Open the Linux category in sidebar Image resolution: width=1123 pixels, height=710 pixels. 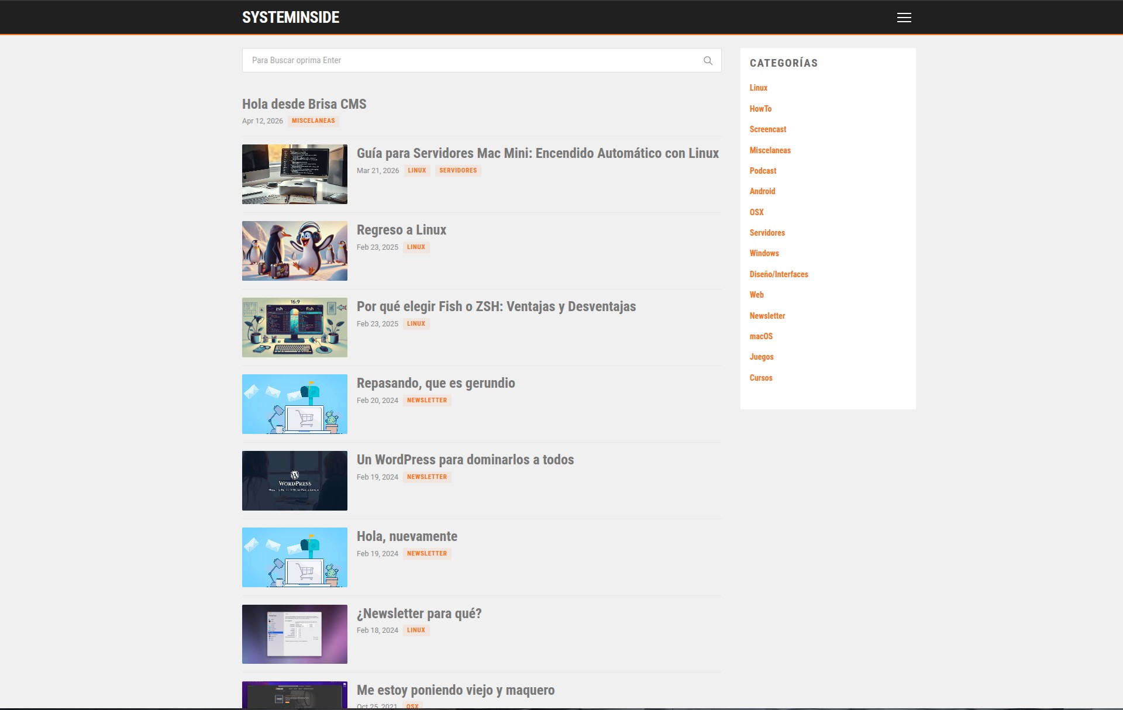pyautogui.click(x=758, y=88)
